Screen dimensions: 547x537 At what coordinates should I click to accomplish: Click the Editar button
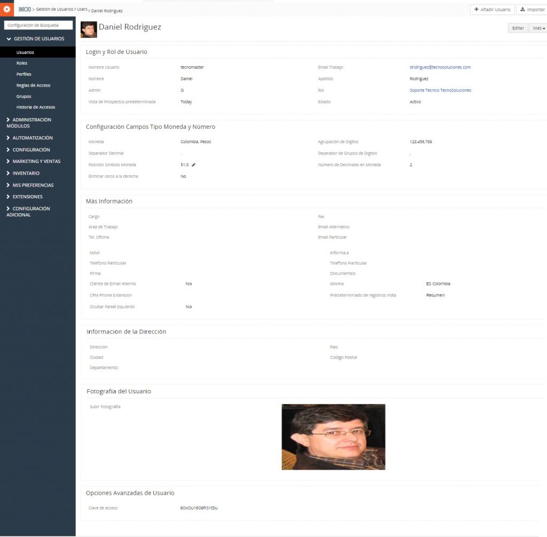point(518,28)
